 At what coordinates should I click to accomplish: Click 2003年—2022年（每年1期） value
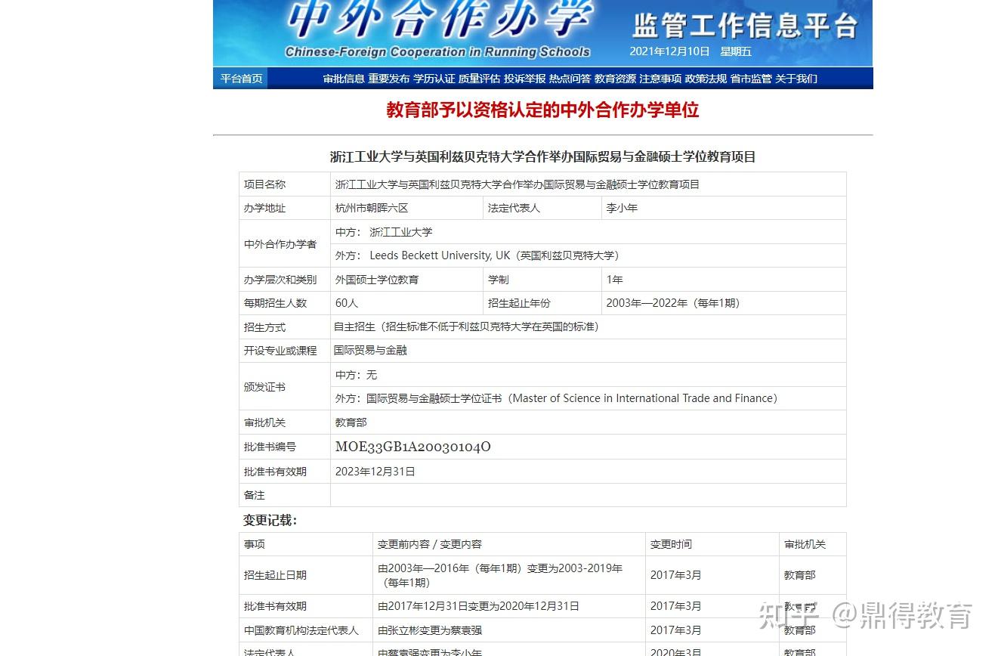click(x=673, y=303)
